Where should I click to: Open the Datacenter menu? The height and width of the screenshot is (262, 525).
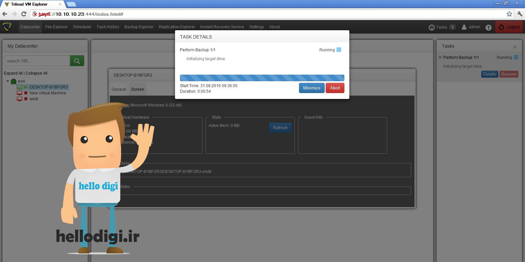click(30, 27)
